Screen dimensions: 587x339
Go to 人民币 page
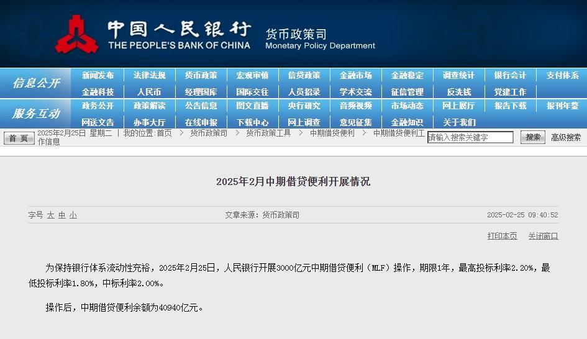[149, 92]
